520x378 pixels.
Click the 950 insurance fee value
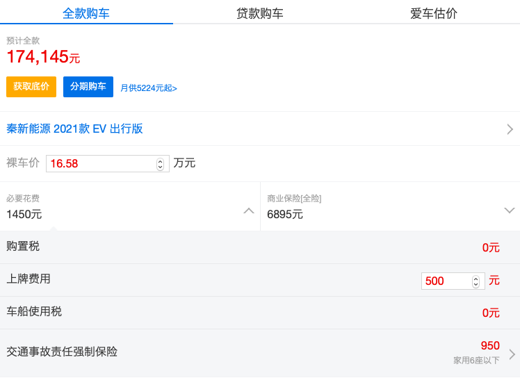(490, 345)
